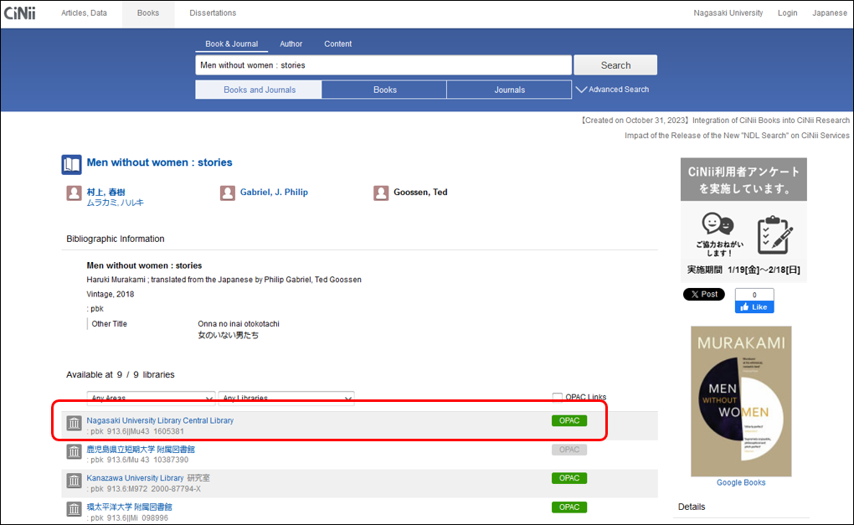Open the Google Books link
The image size is (854, 525).
741,482
